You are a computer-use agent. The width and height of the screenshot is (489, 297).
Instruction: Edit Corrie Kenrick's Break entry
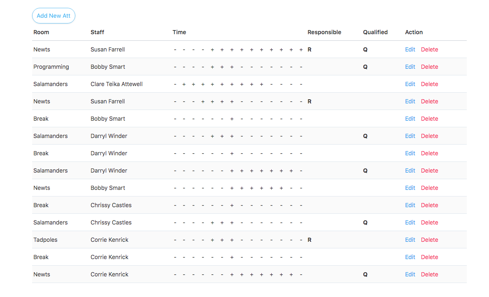point(410,257)
